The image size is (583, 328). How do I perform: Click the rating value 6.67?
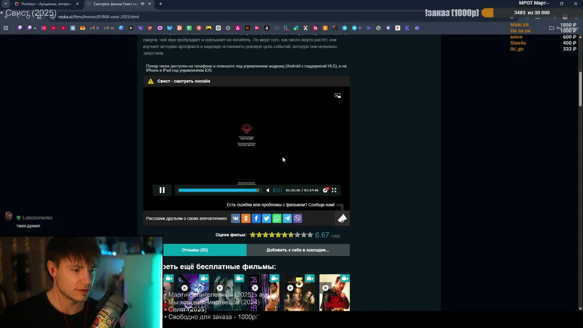(322, 235)
